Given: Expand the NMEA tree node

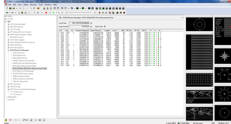Looking at the screenshot, I should (x=6, y=17).
